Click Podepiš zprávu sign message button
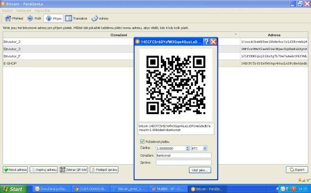The height and width of the screenshot is (193, 311). click(x=104, y=169)
